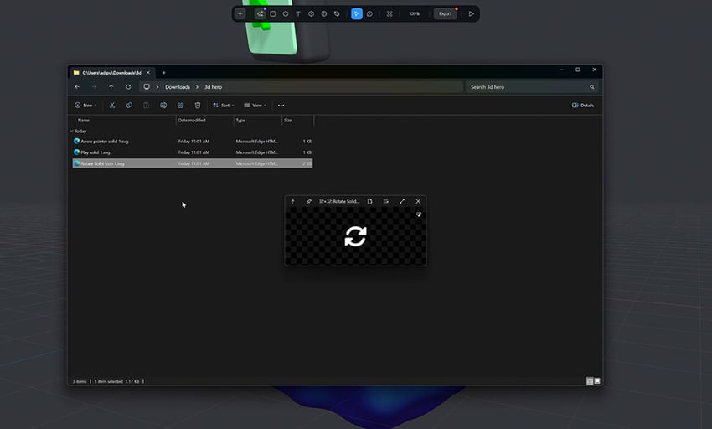Screen dimensions: 712x429
Task: Click the 3d hero breadcrumb segment
Action: coord(213,87)
